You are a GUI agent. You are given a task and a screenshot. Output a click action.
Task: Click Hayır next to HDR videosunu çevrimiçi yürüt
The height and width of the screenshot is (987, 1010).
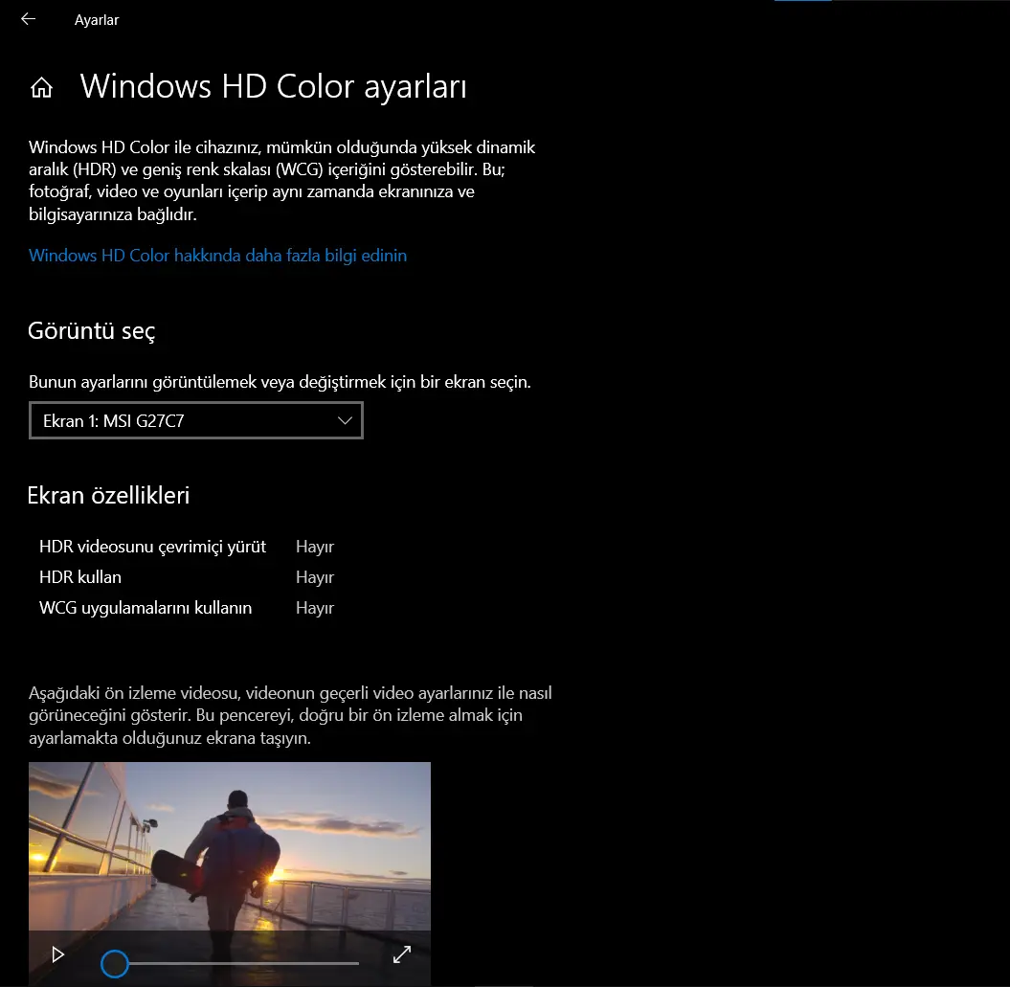click(315, 547)
